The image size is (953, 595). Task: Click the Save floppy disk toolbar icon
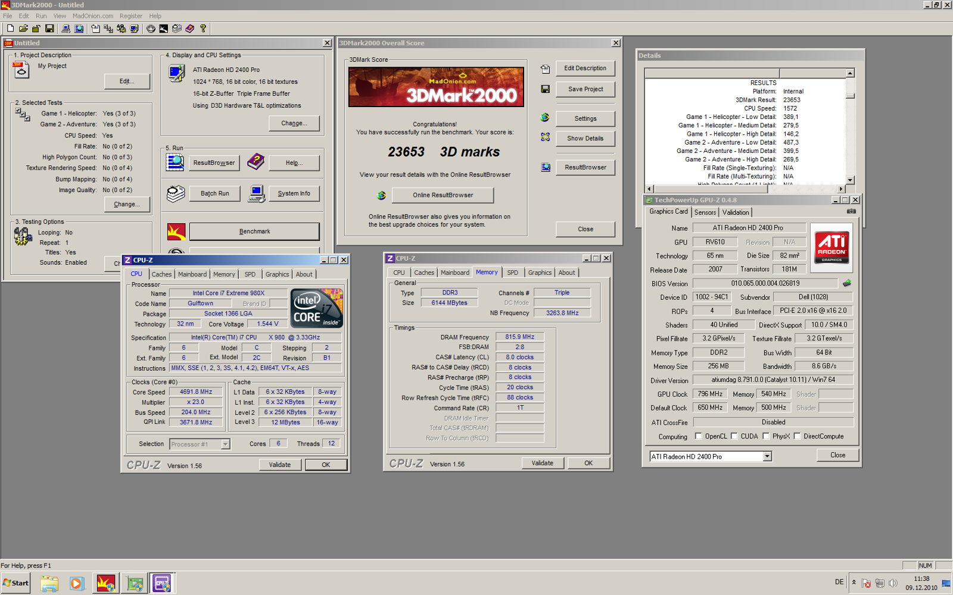point(49,29)
